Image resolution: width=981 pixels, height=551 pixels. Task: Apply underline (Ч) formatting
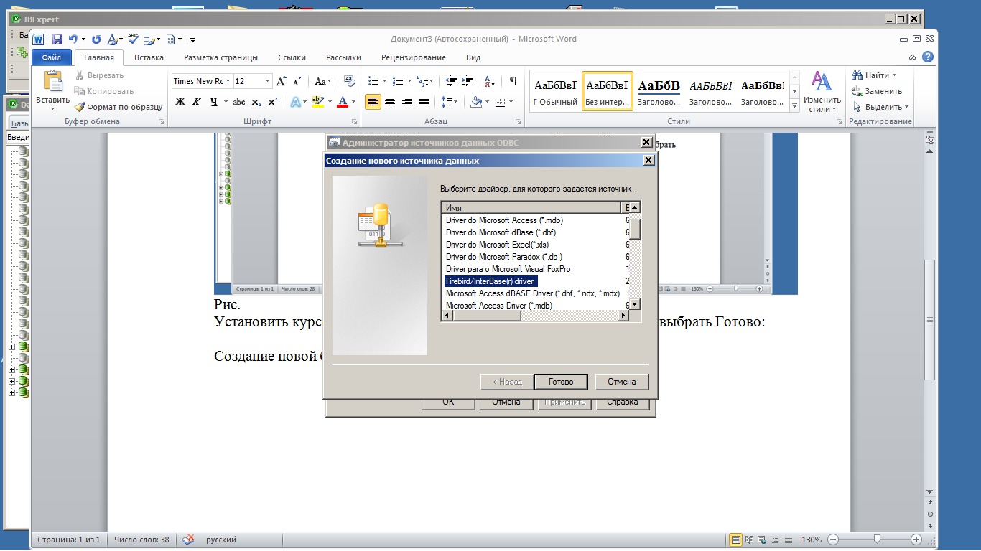click(x=214, y=102)
